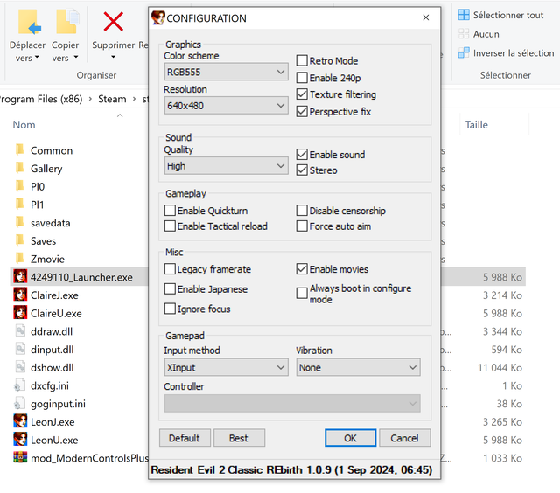Click the dxcfg.ini file icon
The width and height of the screenshot is (560, 493).
pyautogui.click(x=20, y=385)
